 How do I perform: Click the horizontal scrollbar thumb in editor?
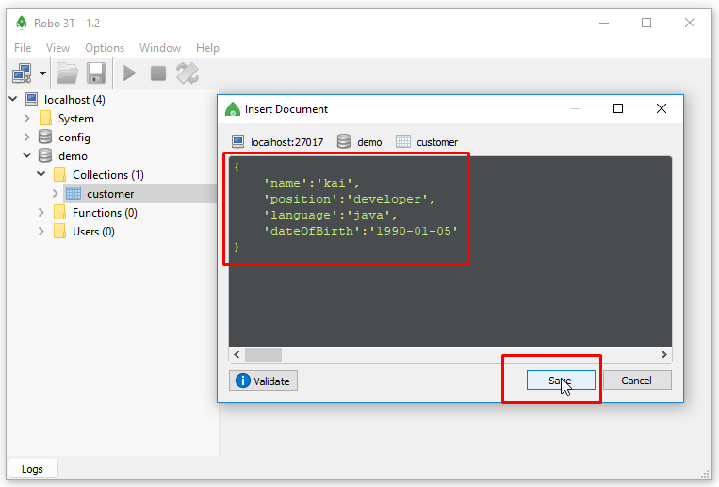click(263, 354)
